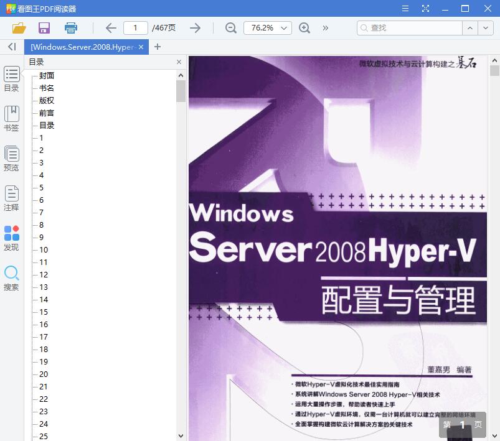Click document view scroll down arrow
The height and width of the screenshot is (441, 500).
pos(494,435)
